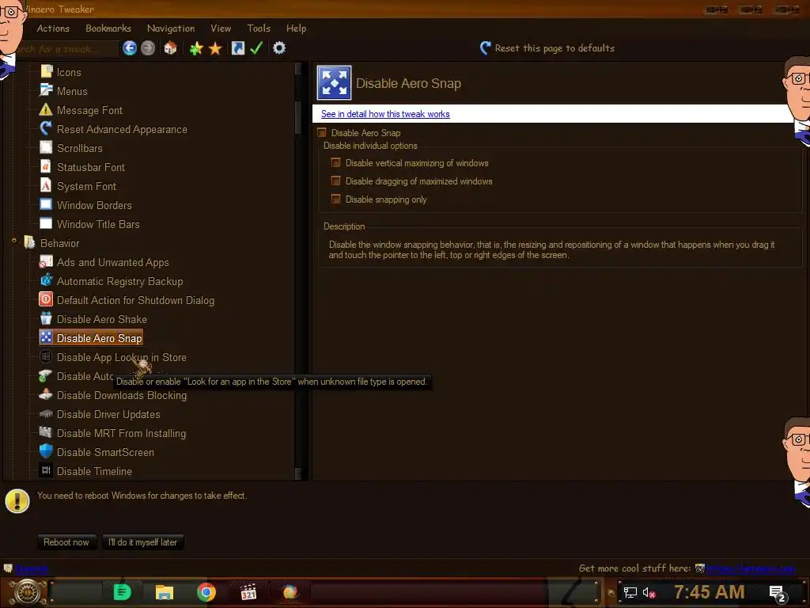Image resolution: width=810 pixels, height=608 pixels.
Task: Open the View menu
Action: 221,28
